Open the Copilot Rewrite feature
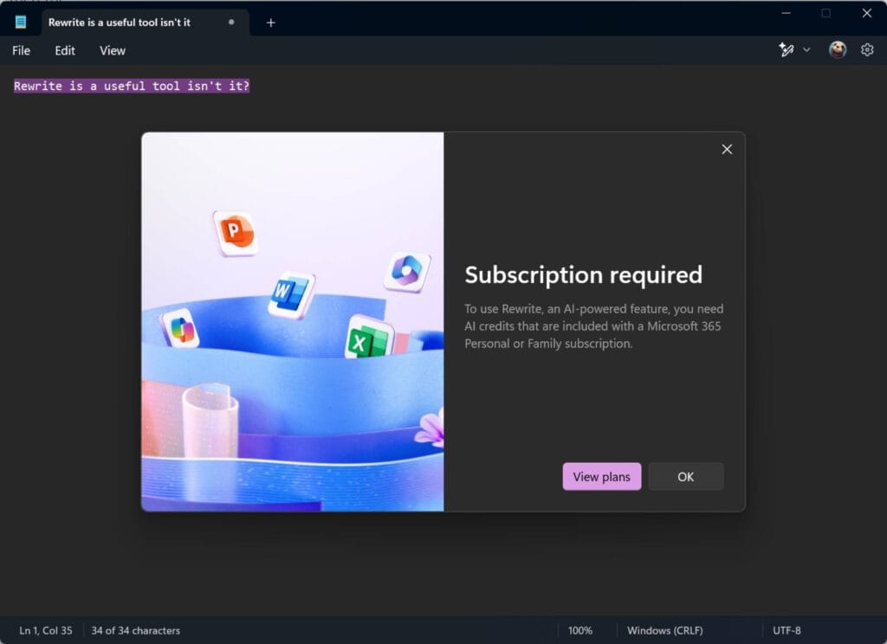This screenshot has height=644, width=887. pyautogui.click(x=787, y=50)
